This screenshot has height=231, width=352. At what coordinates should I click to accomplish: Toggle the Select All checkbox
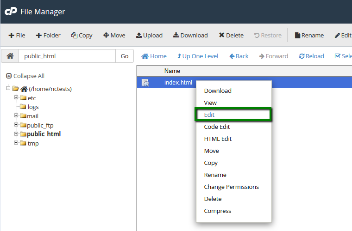tap(338, 56)
